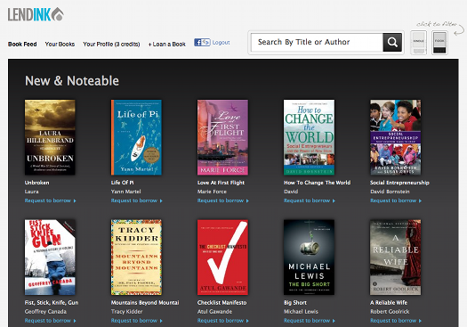
Task: Click the 'Big Short' title text
Action: (295, 303)
